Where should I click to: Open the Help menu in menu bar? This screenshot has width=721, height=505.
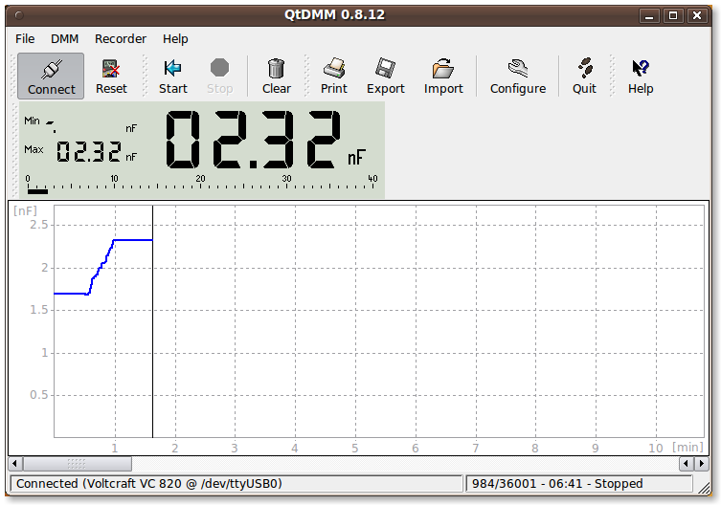click(175, 39)
